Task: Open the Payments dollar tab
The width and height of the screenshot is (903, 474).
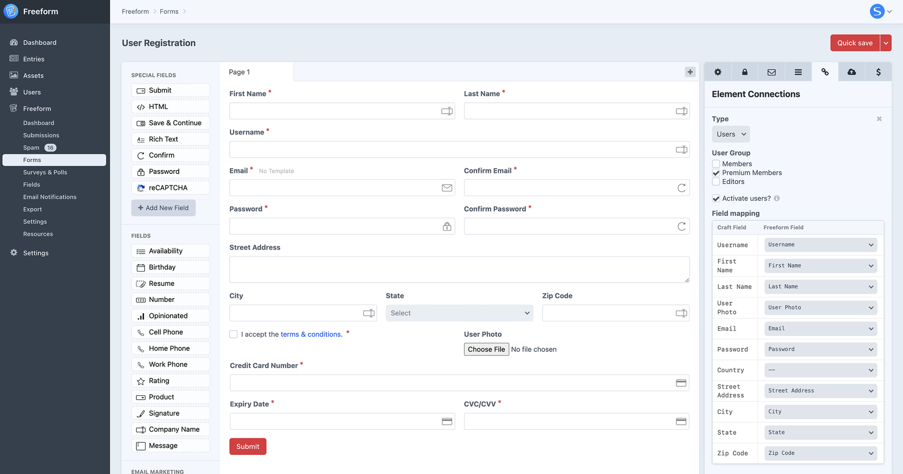Action: coord(878,71)
